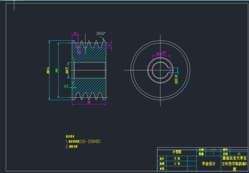This screenshot has height=173, width=249.
Task: Select the 2X45° chamfer annotation
Action: [101, 34]
